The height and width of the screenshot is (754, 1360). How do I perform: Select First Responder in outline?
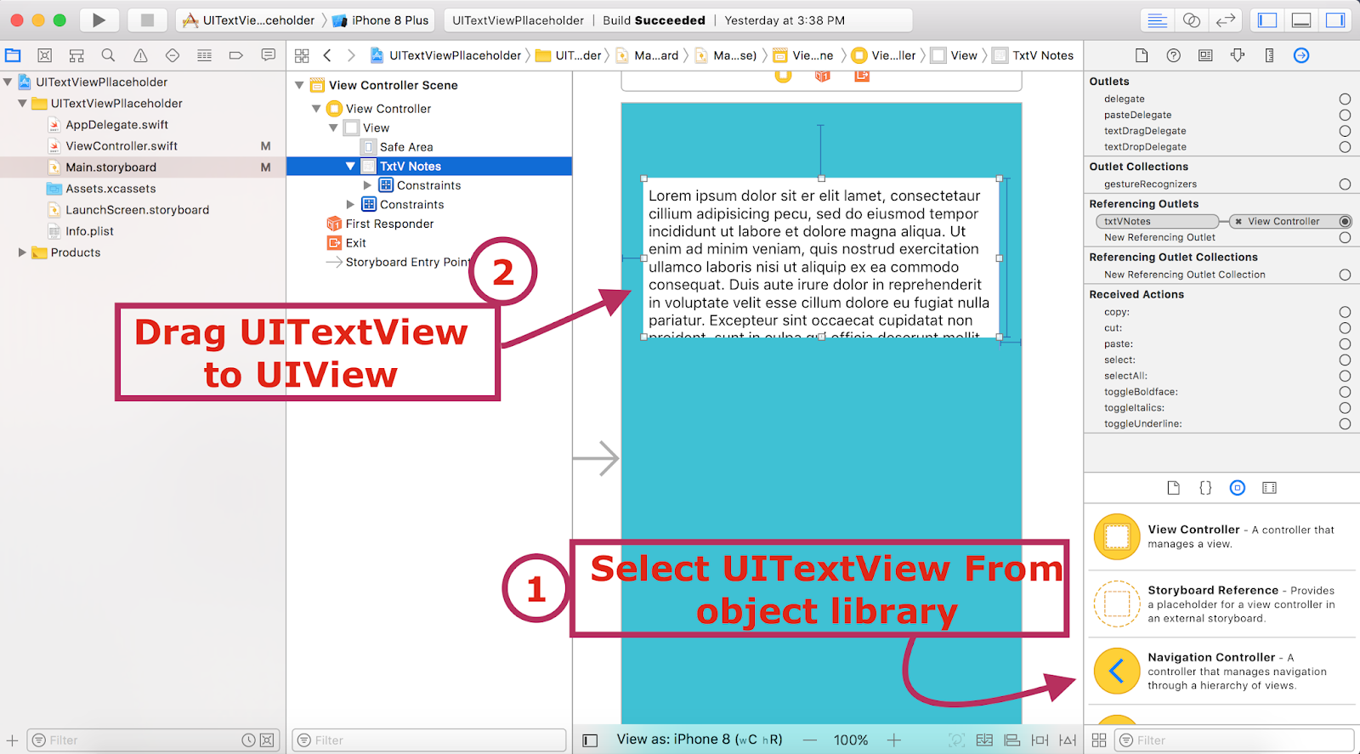coord(389,224)
